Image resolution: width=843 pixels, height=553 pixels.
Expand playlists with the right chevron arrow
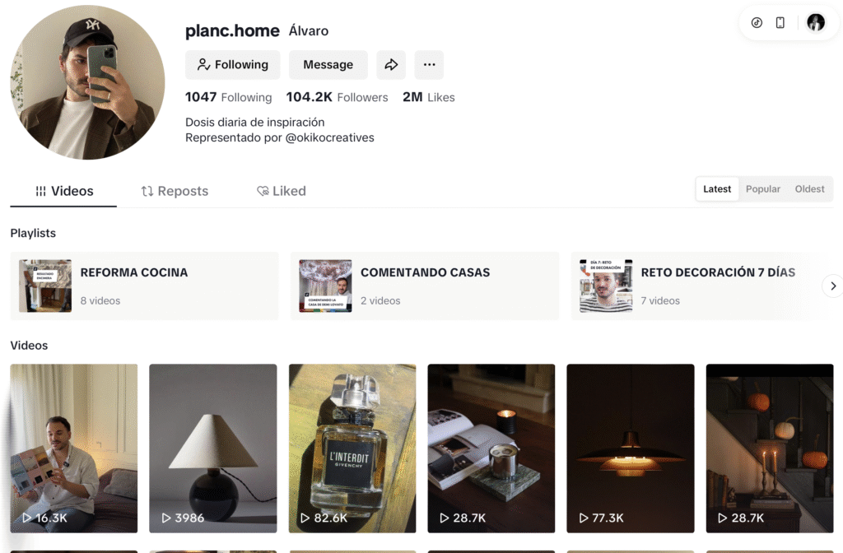click(x=833, y=286)
